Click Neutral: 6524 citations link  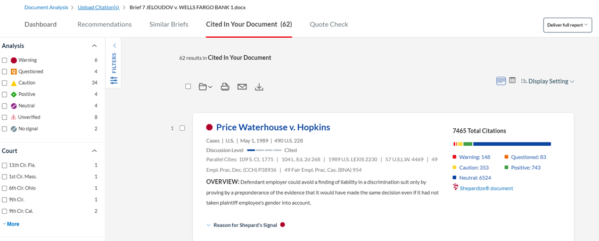pyautogui.click(x=475, y=178)
